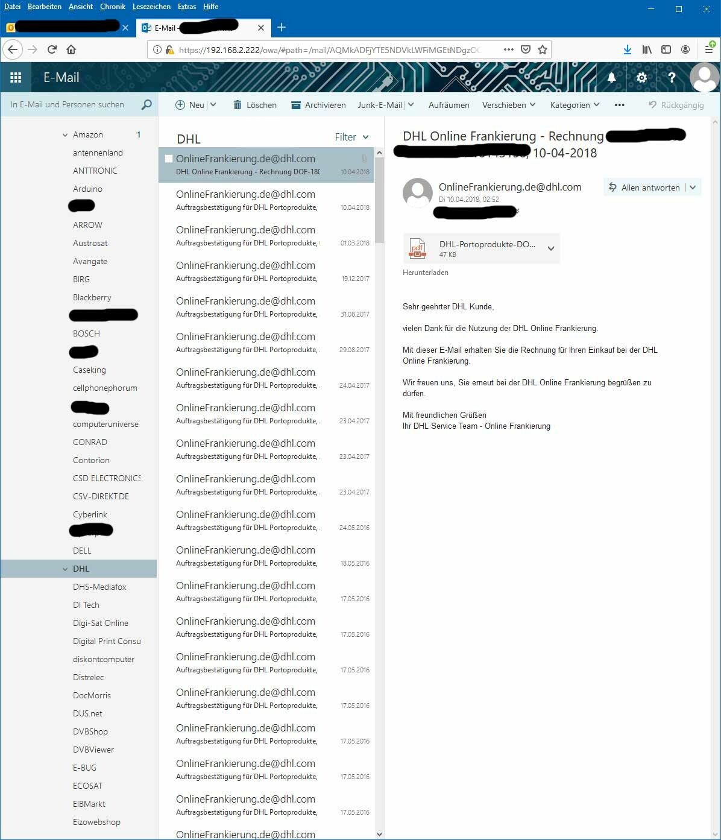721x840 pixels.
Task: Open the Extras menu
Action: (x=187, y=7)
